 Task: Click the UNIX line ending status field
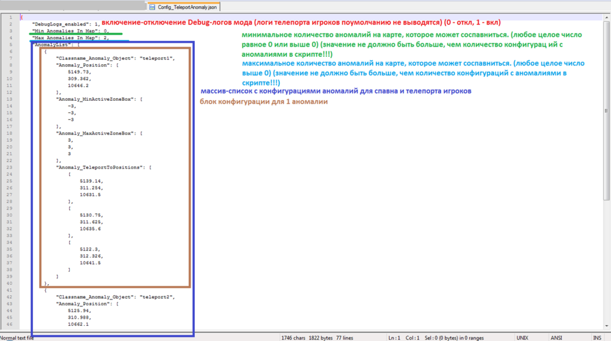[x=522, y=338]
